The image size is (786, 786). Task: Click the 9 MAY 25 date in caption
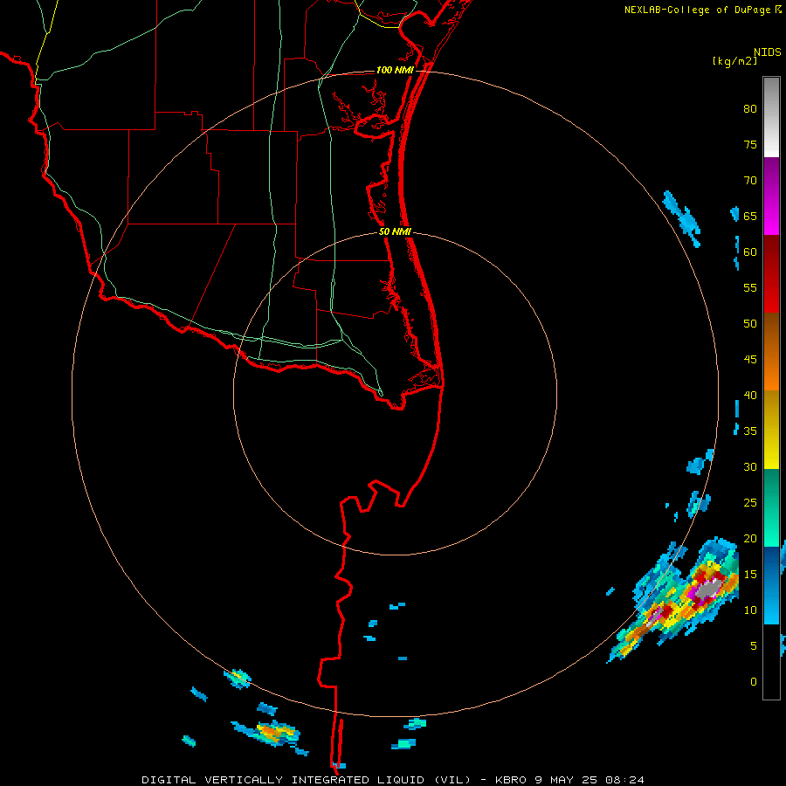click(x=567, y=780)
